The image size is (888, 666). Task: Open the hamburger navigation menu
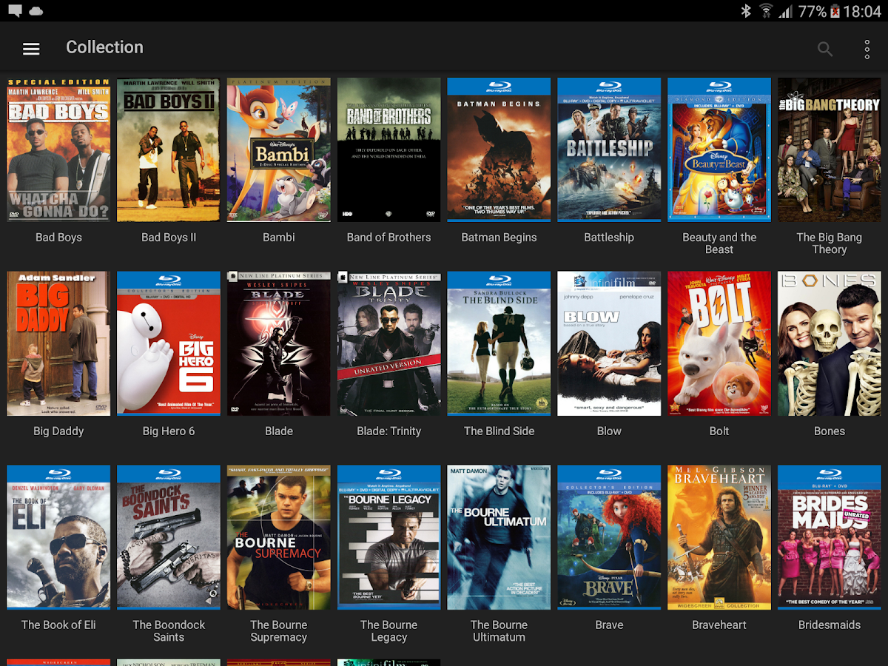click(x=31, y=49)
